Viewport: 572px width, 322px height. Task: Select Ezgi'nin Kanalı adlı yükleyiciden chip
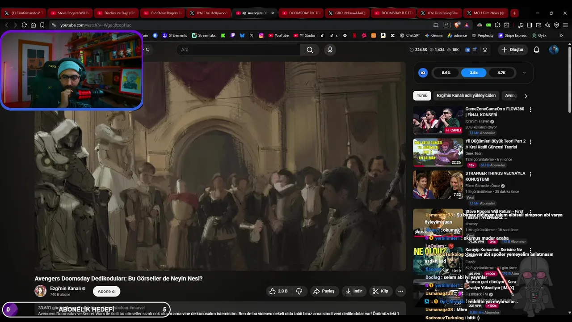pos(466,96)
